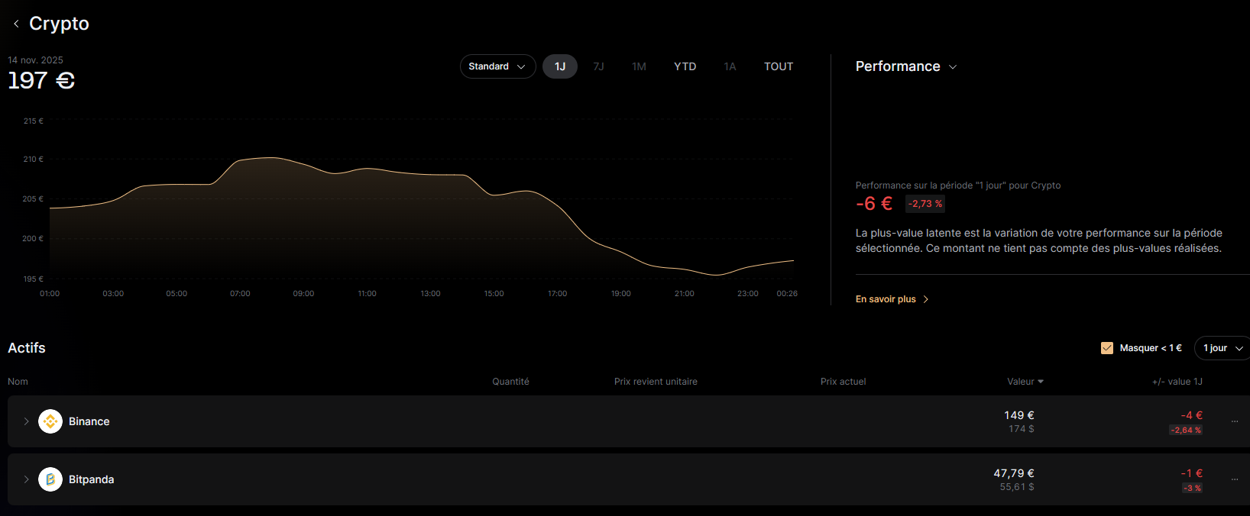Click the Nom column header
The height and width of the screenshot is (516, 1250).
[x=18, y=382]
